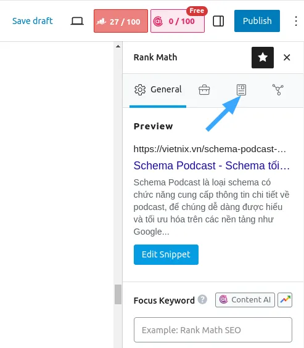Close the Rank Math panel
The image size is (304, 348).
click(x=287, y=57)
